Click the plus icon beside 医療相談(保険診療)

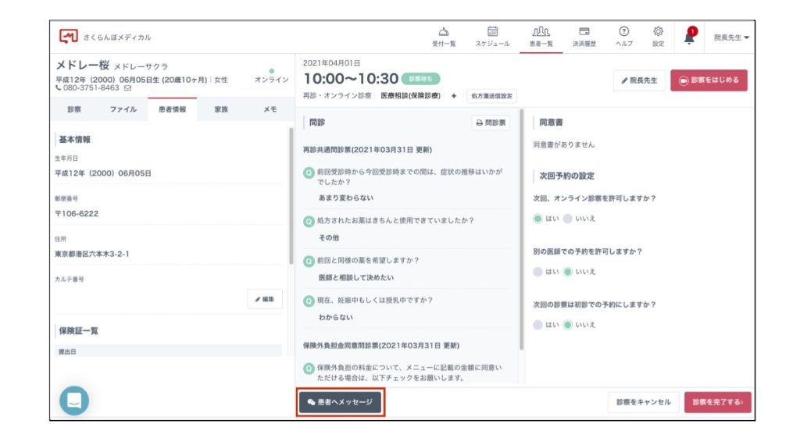(454, 95)
